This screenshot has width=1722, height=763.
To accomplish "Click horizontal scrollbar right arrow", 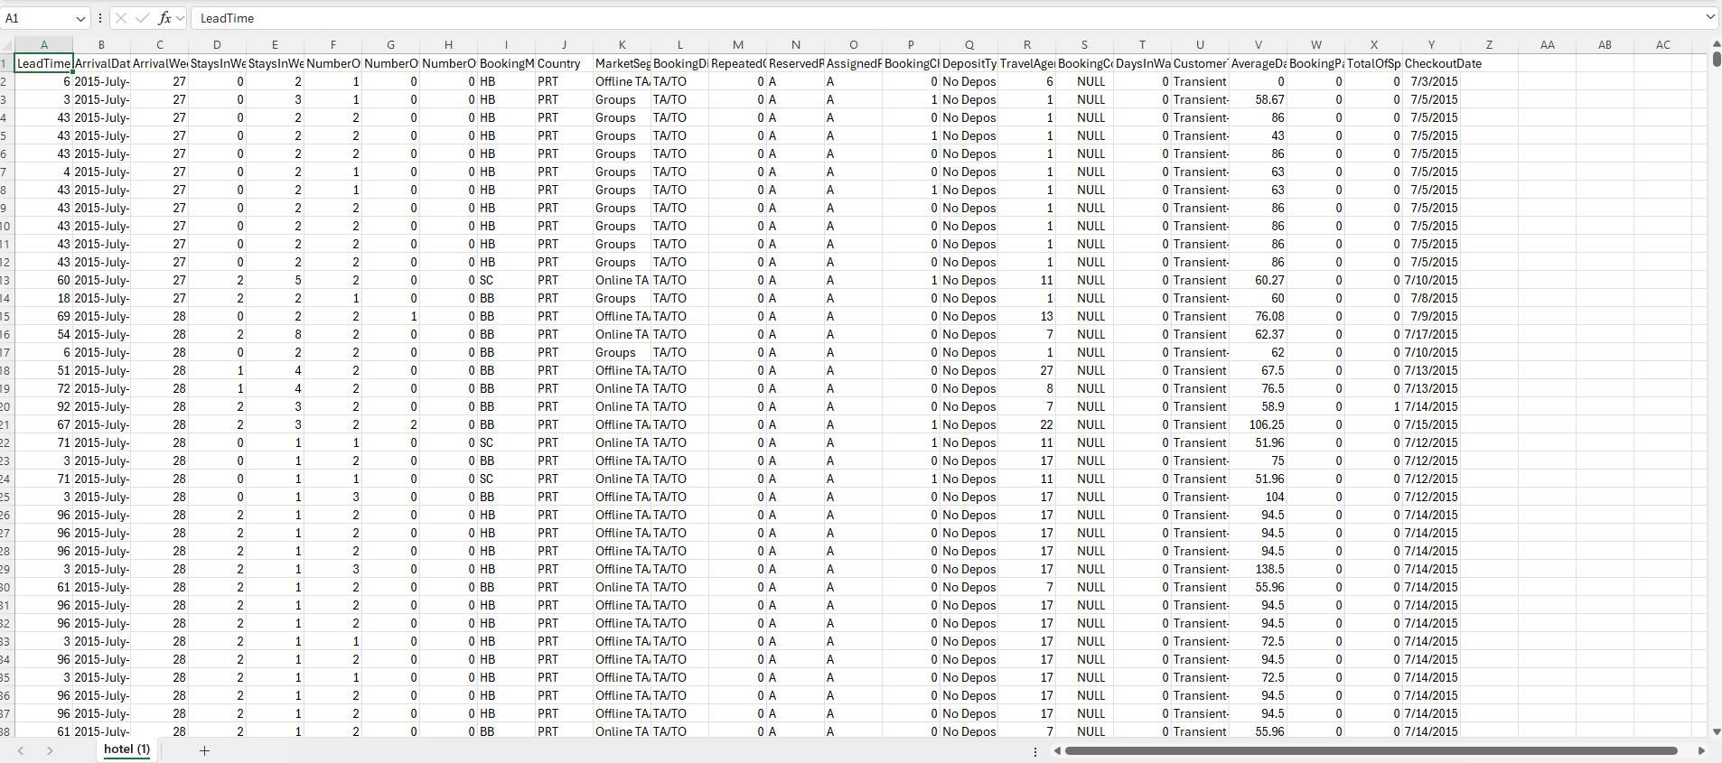I will (x=1701, y=750).
